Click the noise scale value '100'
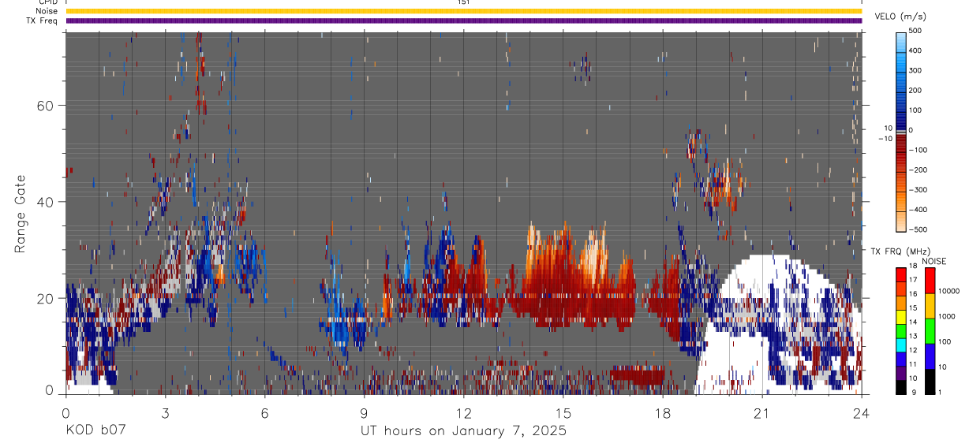The image size is (969, 447). point(945,341)
